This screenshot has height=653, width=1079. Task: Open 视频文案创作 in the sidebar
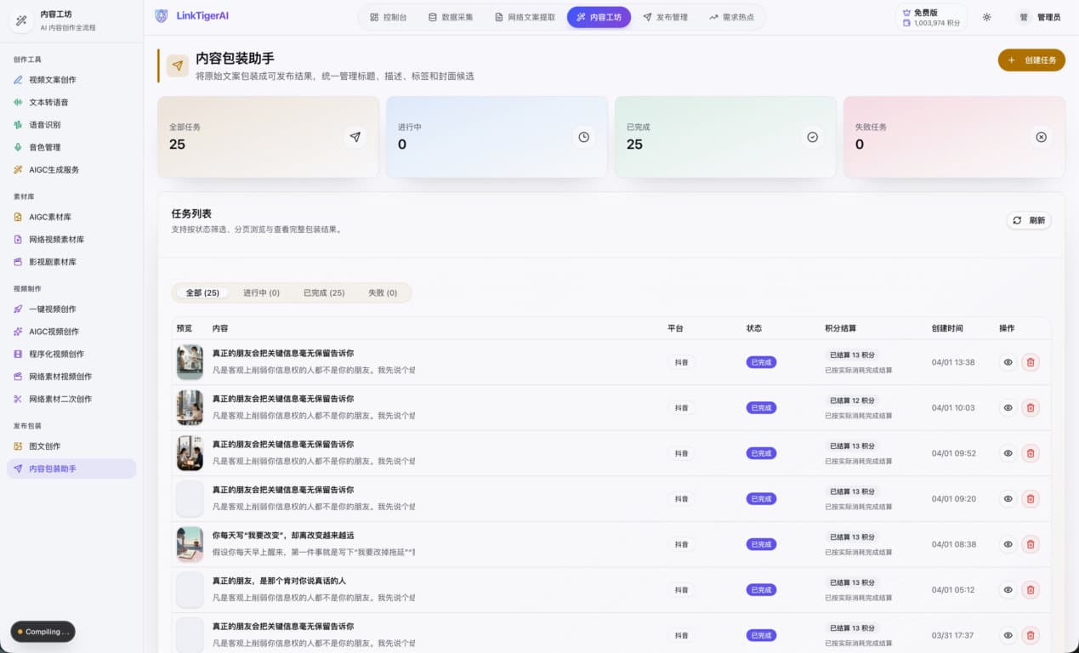click(x=53, y=80)
